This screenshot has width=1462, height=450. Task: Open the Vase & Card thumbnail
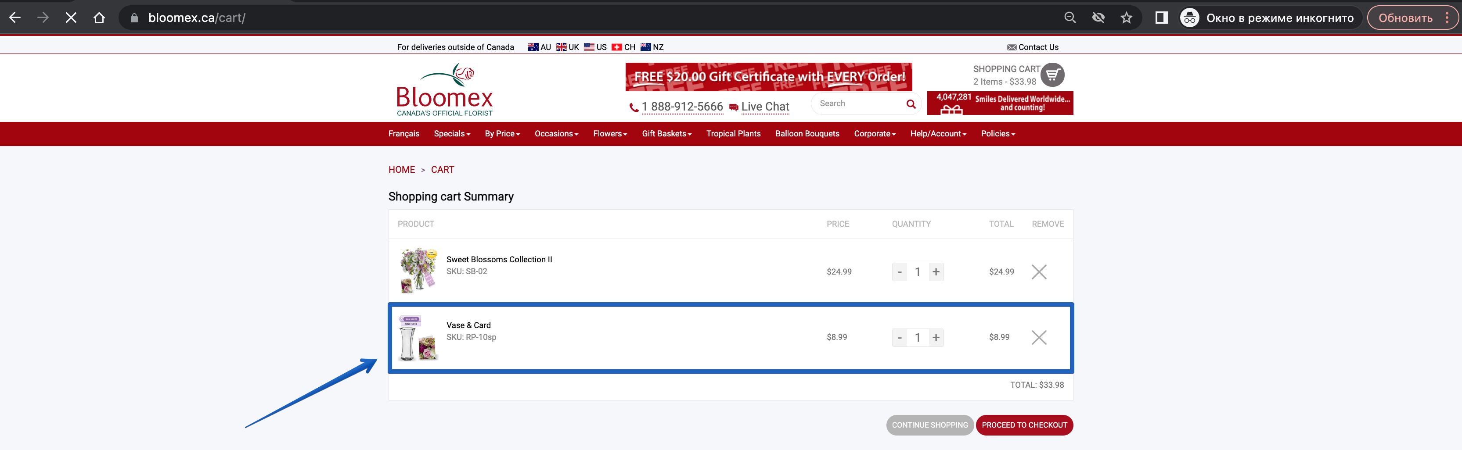[x=419, y=338]
